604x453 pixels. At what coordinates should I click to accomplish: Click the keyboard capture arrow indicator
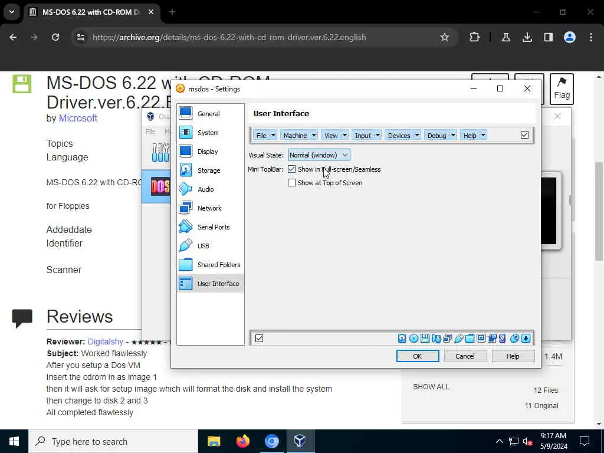[526, 338]
